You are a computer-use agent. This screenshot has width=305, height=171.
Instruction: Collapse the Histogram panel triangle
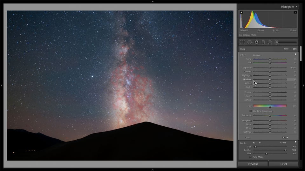coord(297,7)
